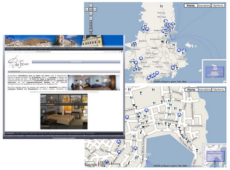Click the recenter button between pan arrows
The image size is (230, 170).
[x=91, y=9]
